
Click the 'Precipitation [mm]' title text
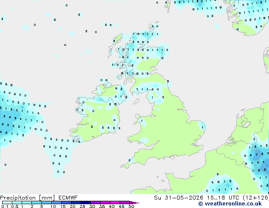28,198
